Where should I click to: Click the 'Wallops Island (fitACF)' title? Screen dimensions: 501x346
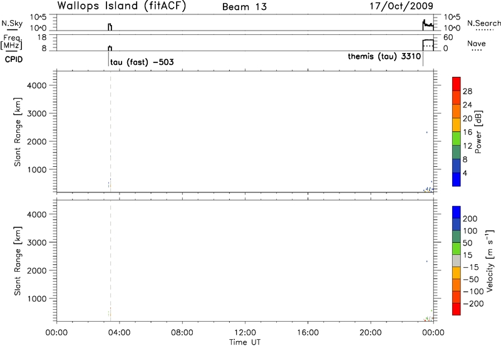121,6
